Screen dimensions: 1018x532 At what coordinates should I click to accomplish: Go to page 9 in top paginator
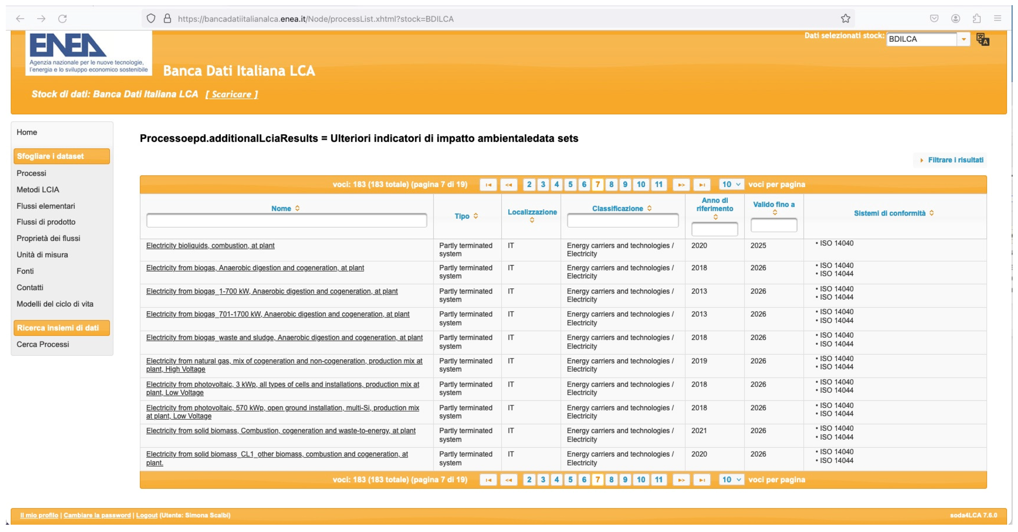pyautogui.click(x=625, y=184)
